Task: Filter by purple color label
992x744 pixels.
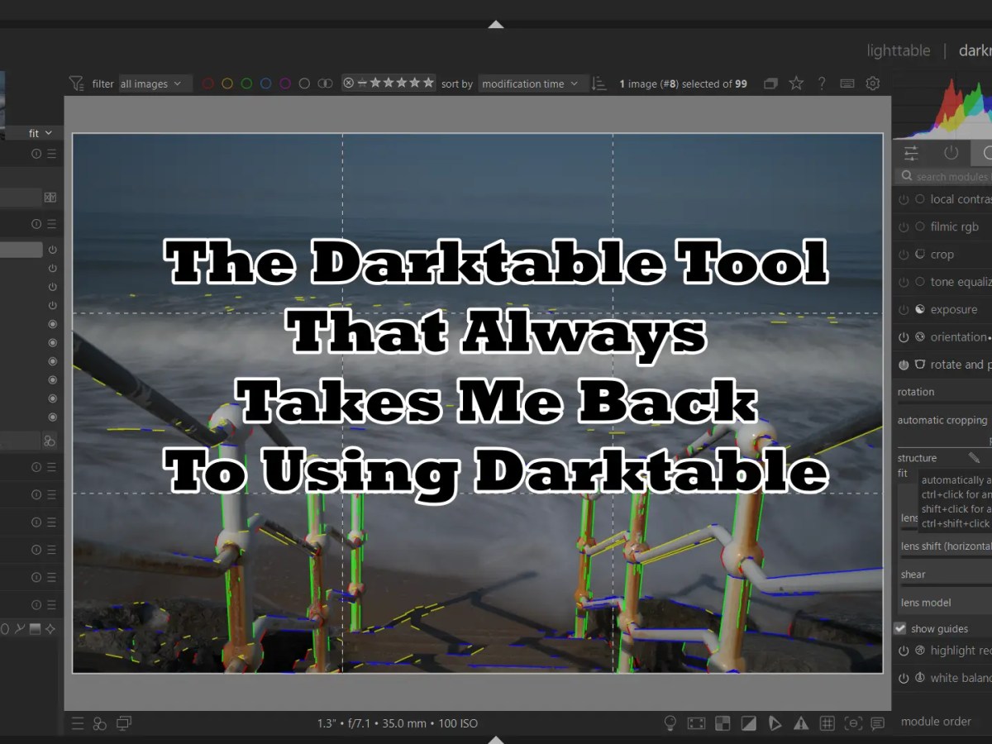Action: coord(285,83)
